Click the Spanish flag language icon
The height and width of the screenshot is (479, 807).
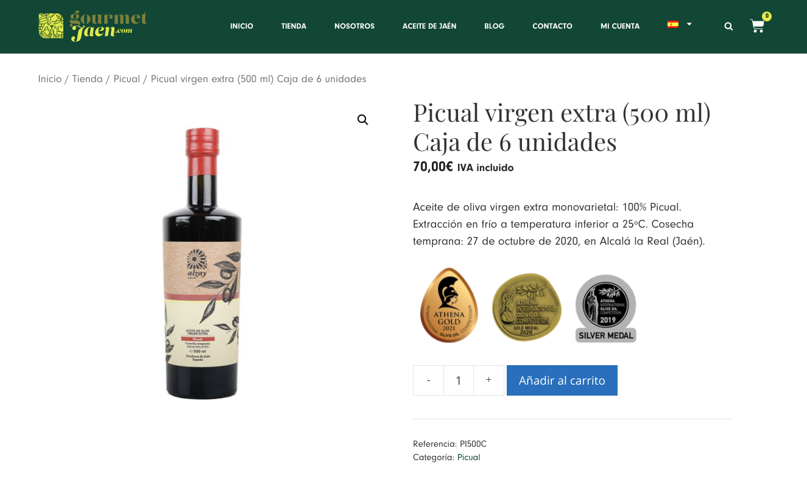(x=673, y=24)
